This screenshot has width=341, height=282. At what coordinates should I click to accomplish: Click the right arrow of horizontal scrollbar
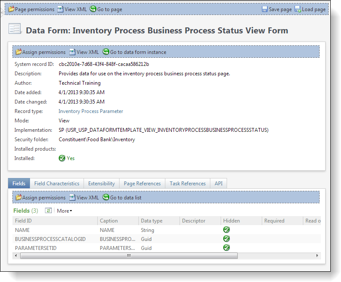(x=317, y=256)
